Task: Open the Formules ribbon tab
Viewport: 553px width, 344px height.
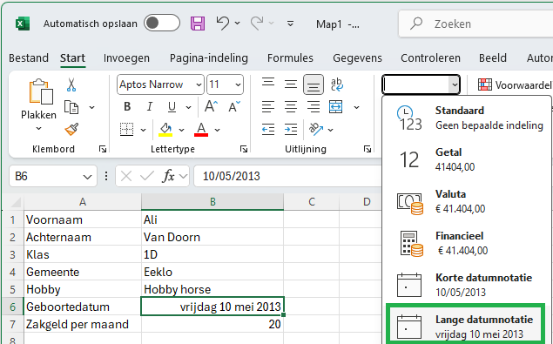Action: [x=290, y=57]
